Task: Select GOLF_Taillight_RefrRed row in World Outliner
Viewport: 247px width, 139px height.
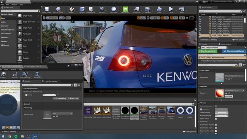Action: pyautogui.click(x=222, y=36)
